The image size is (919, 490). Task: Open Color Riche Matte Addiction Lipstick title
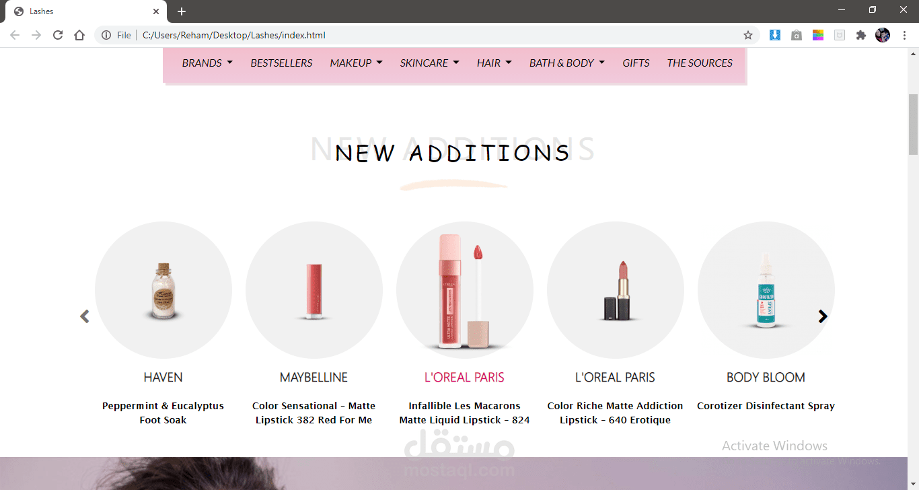pyautogui.click(x=616, y=413)
